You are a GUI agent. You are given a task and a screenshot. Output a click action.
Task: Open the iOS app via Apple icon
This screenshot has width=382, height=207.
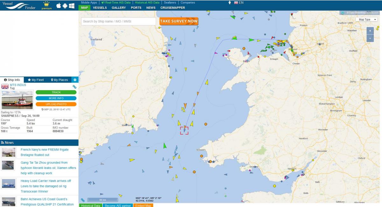coord(59,6)
